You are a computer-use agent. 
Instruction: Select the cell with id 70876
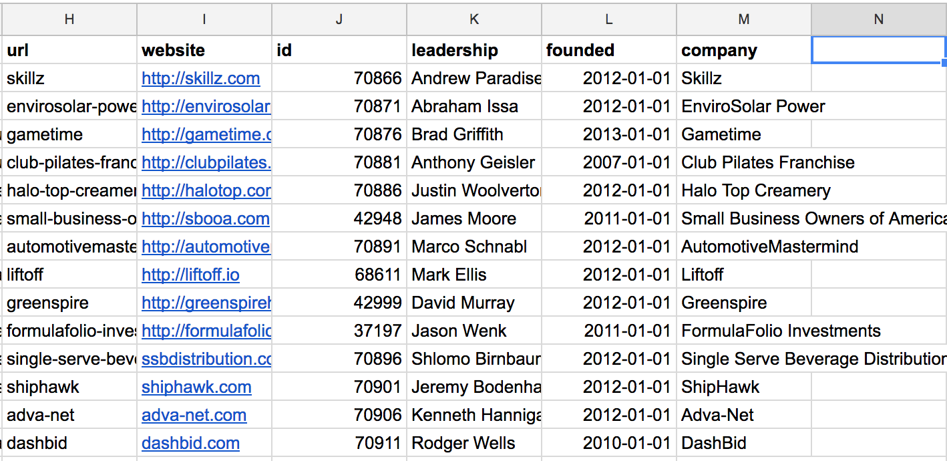pos(339,134)
